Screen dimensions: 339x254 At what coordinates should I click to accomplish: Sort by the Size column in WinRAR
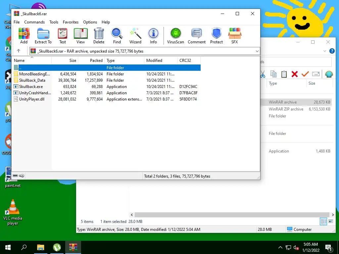65,61
